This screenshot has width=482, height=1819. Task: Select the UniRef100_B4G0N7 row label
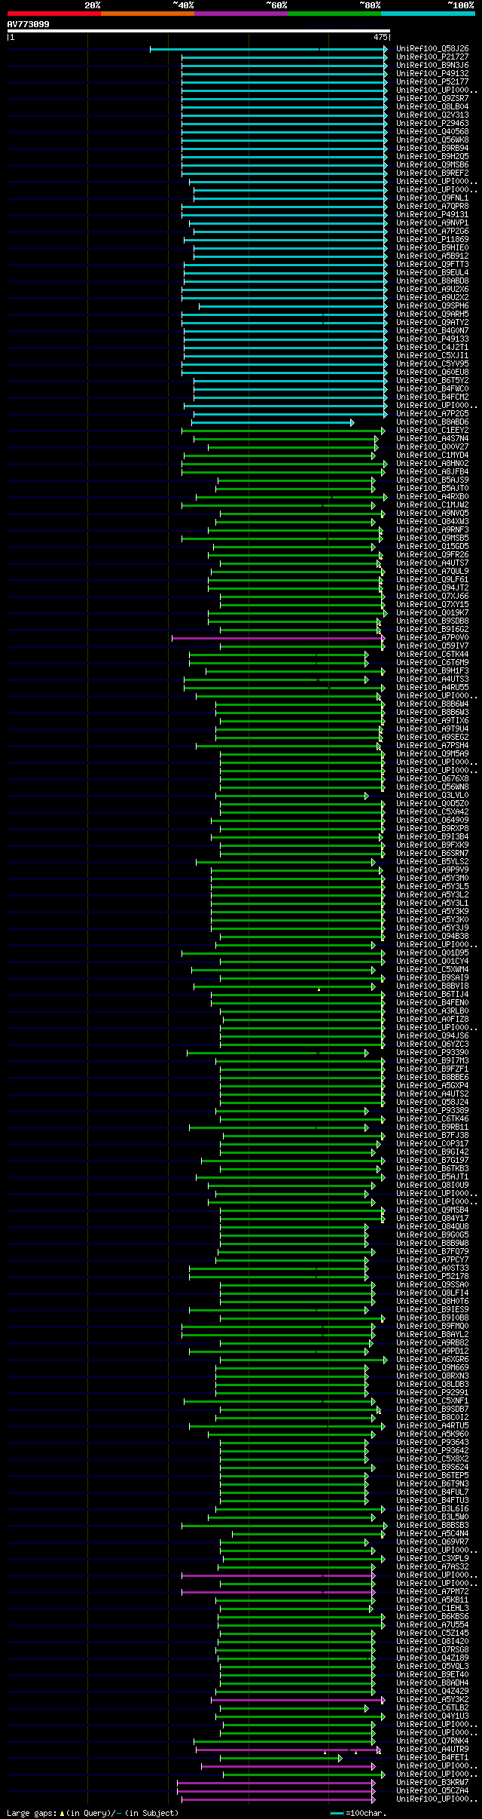click(432, 331)
